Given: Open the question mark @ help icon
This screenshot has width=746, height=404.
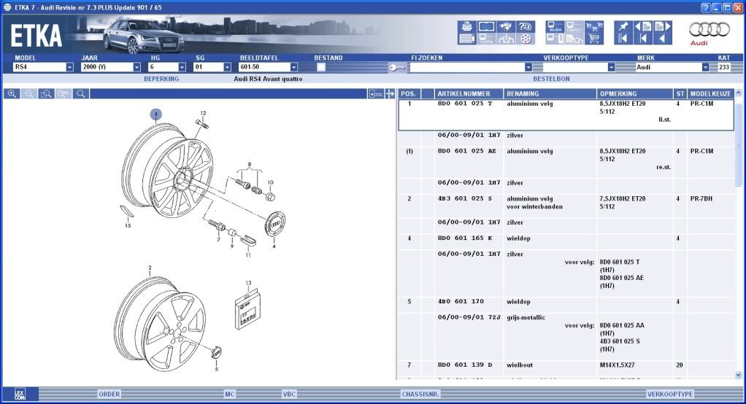Looking at the screenshot, I should pyautogui.click(x=526, y=26).
